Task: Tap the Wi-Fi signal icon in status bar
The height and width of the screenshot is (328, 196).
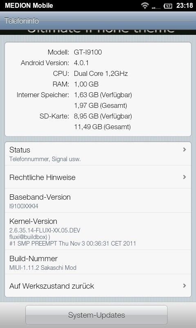Action: pos(145,5)
